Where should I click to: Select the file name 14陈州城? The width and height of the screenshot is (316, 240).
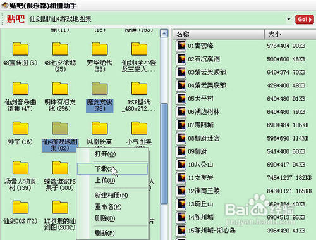pyautogui.click(x=201, y=217)
